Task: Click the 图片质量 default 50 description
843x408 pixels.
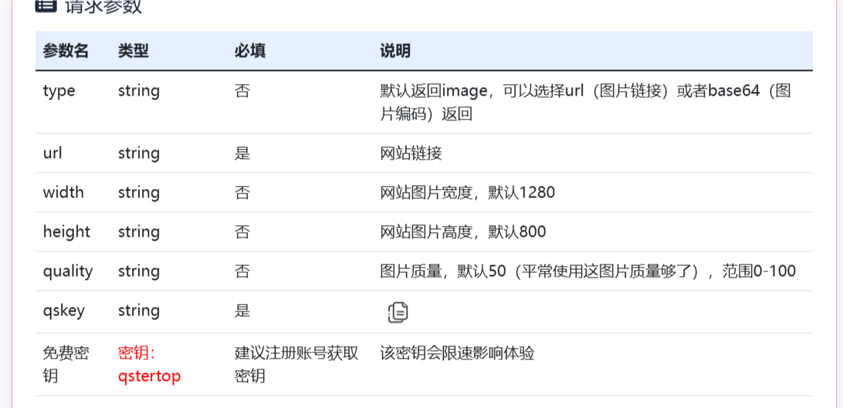Action: [587, 271]
